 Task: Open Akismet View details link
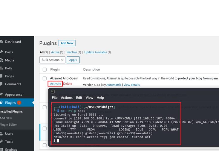pos(131,85)
